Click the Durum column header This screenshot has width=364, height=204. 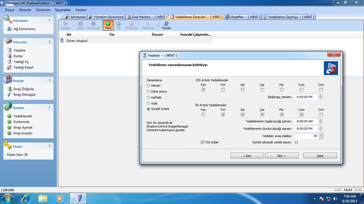[x=165, y=34]
